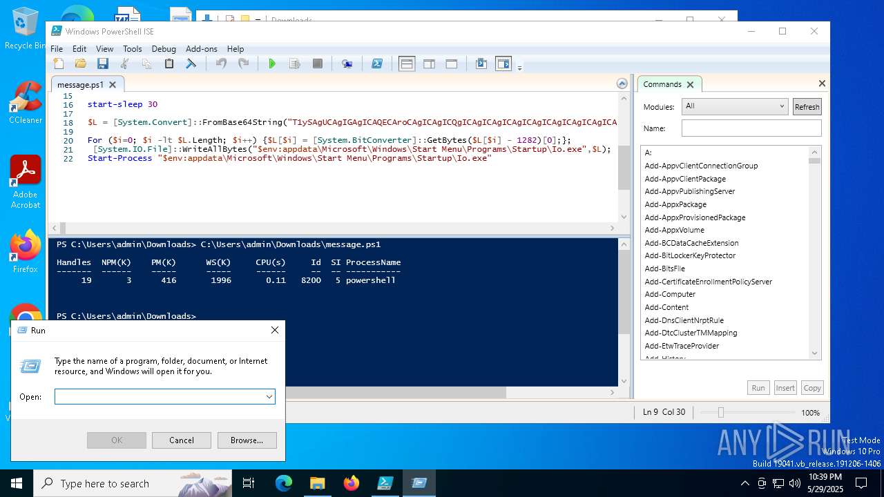
Task: Save the script with the floppy disk icon
Action: 103,64
